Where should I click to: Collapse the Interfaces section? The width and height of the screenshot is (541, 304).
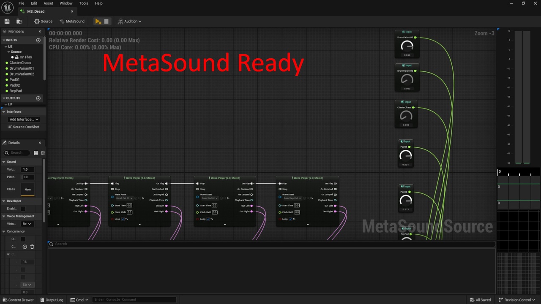pos(3,112)
